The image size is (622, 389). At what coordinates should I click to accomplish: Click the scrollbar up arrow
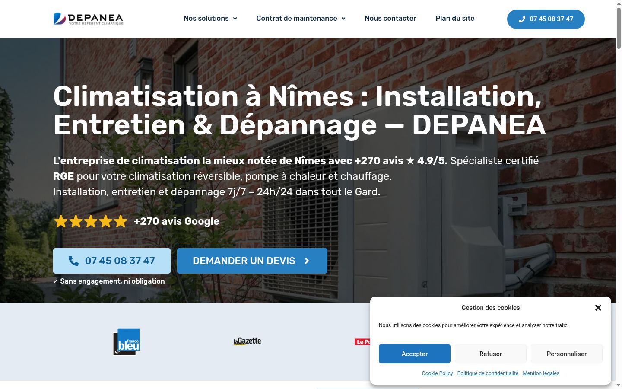tap(619, 3)
